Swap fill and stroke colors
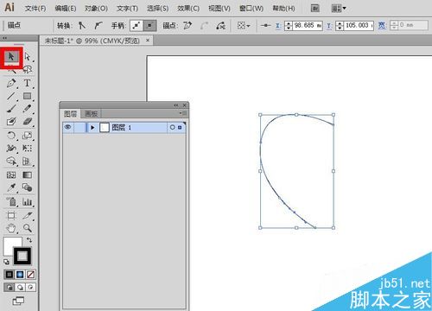 click(29, 240)
